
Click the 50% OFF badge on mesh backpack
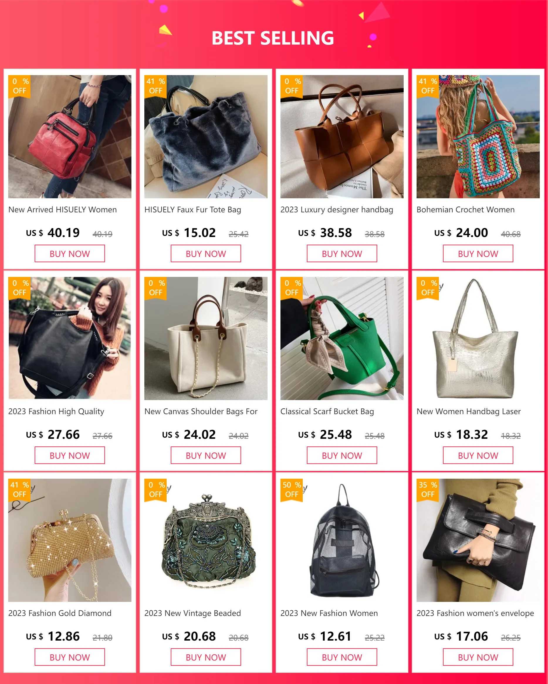(292, 490)
